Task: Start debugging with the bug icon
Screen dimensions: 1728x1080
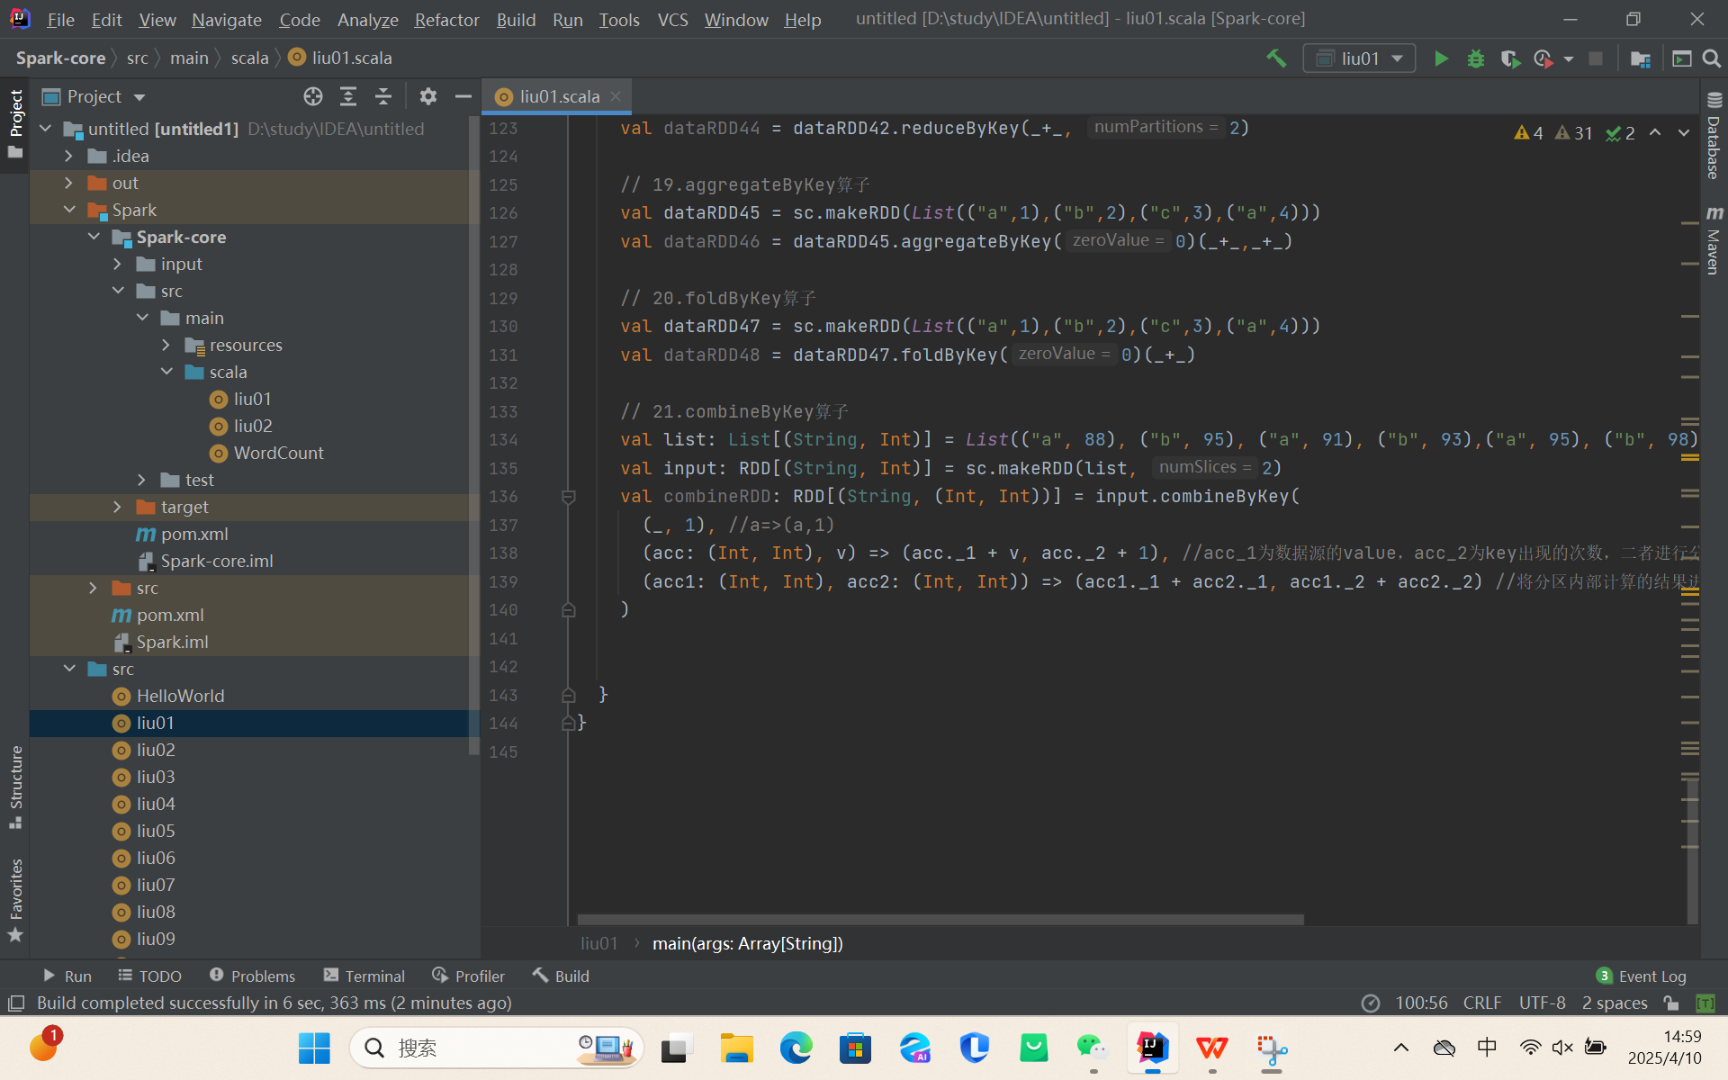Action: (1476, 58)
